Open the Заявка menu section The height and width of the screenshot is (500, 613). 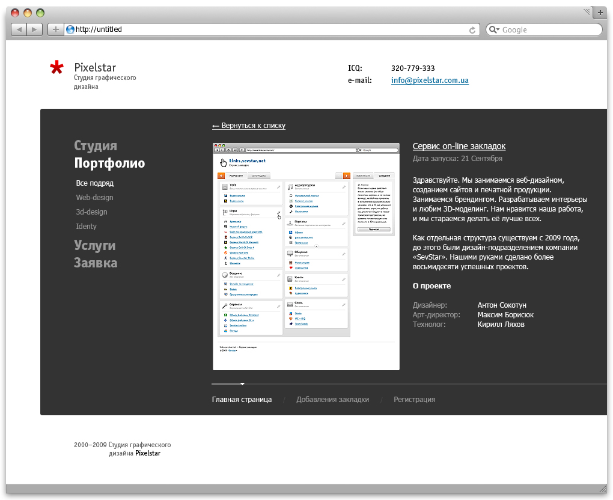96,263
